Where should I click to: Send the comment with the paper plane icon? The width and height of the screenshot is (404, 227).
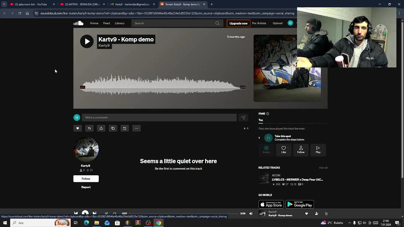point(243,118)
